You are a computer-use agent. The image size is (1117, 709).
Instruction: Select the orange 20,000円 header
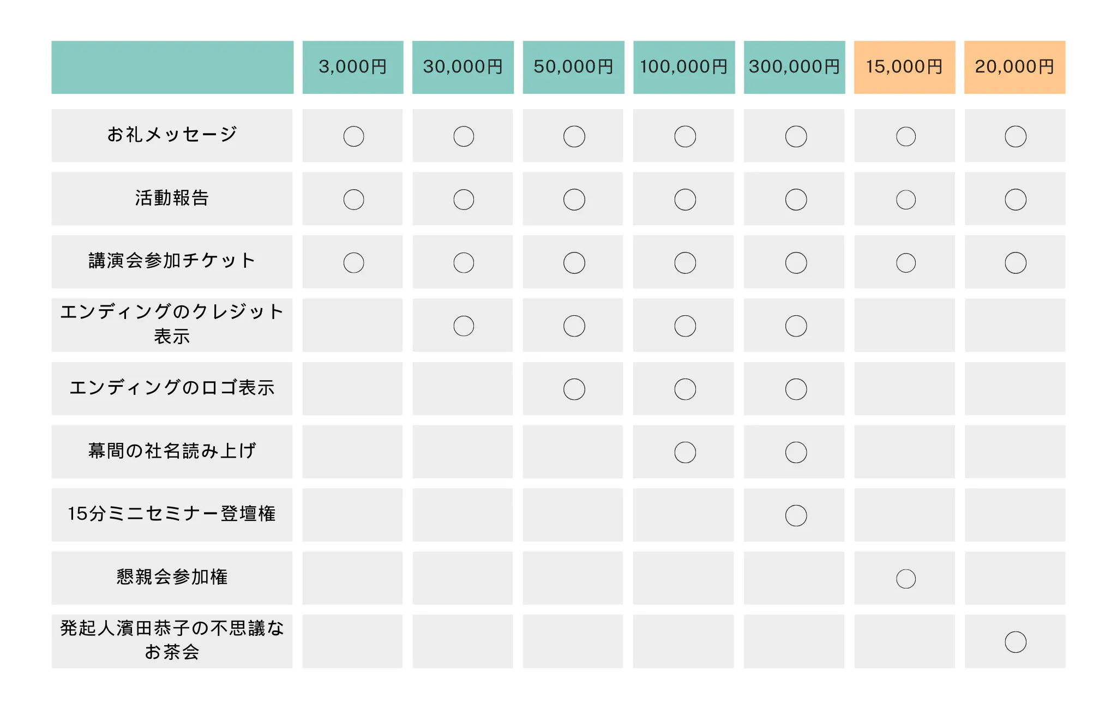(1014, 67)
